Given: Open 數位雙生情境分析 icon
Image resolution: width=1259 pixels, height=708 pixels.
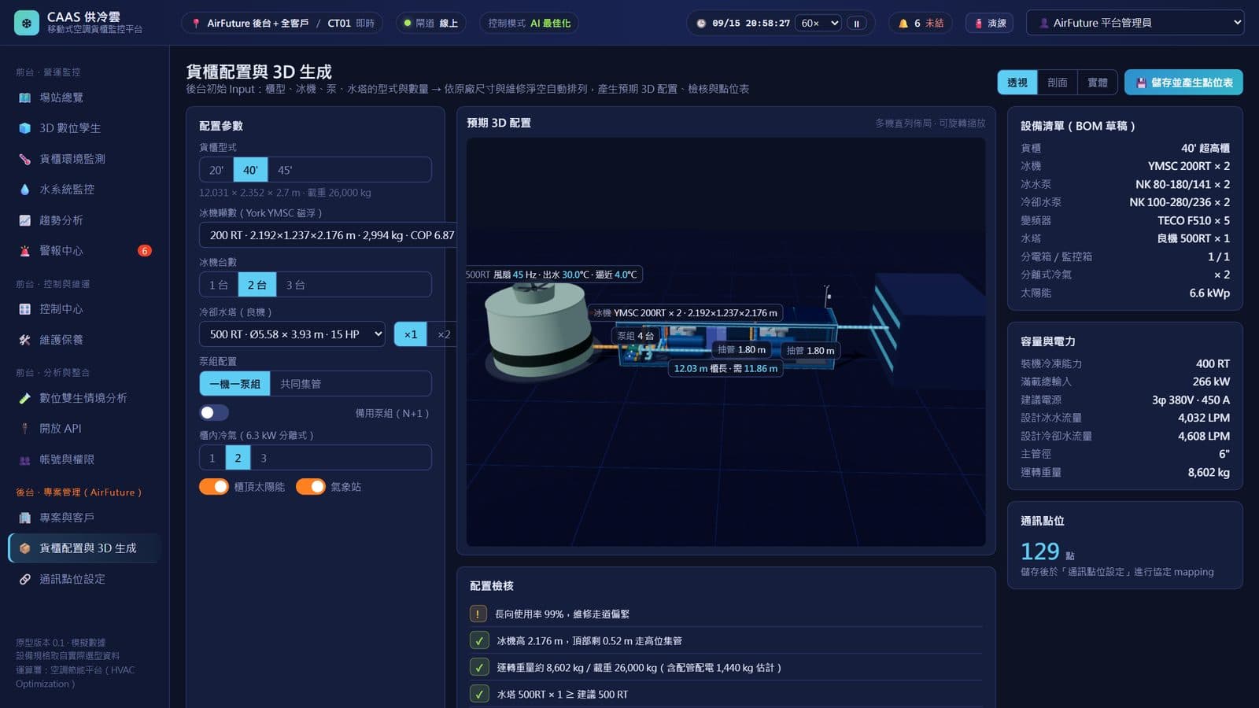Looking at the screenshot, I should click(x=25, y=398).
